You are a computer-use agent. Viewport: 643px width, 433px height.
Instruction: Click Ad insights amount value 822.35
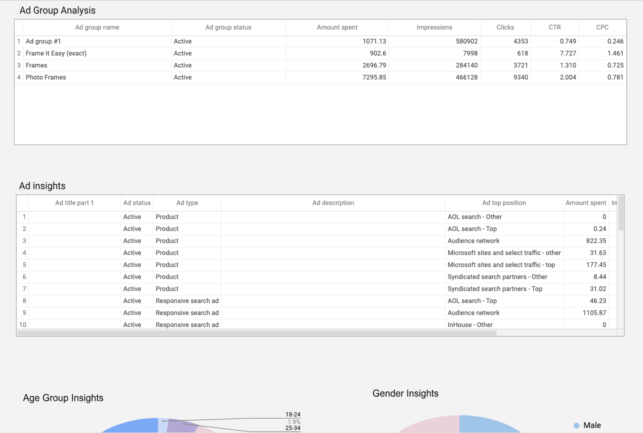coord(596,241)
